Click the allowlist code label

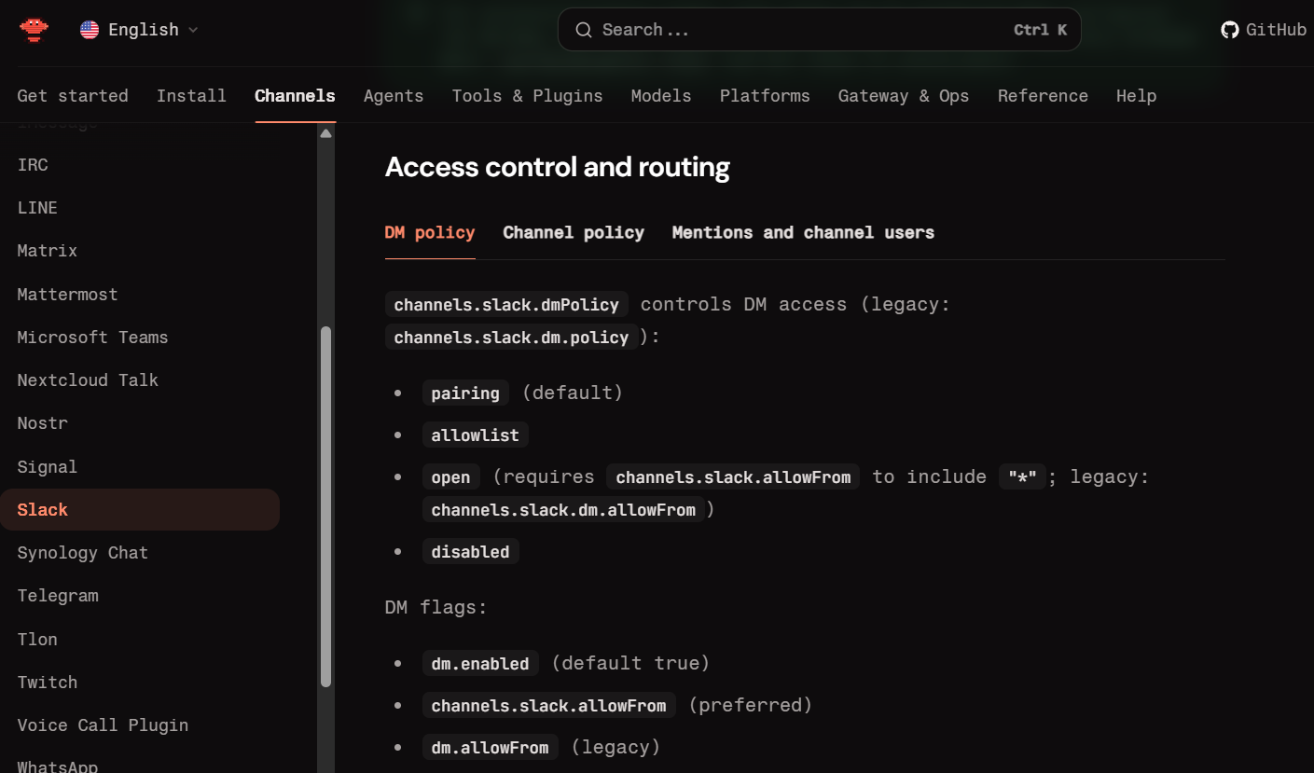click(x=475, y=435)
